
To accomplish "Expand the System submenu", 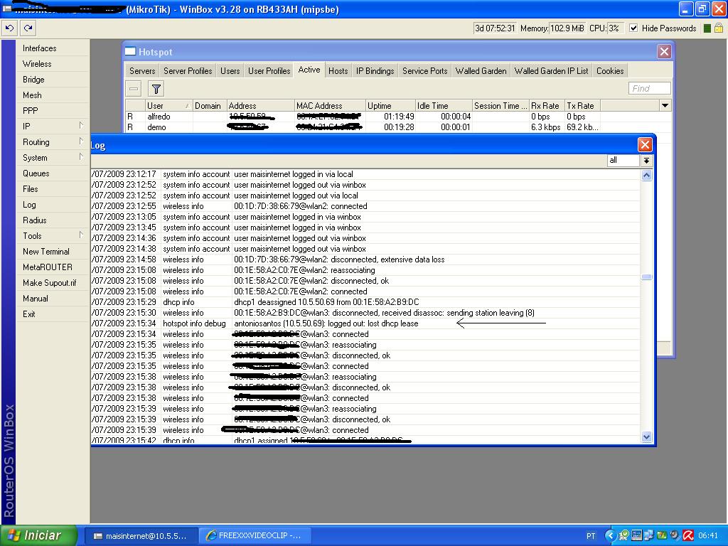I will [53, 158].
